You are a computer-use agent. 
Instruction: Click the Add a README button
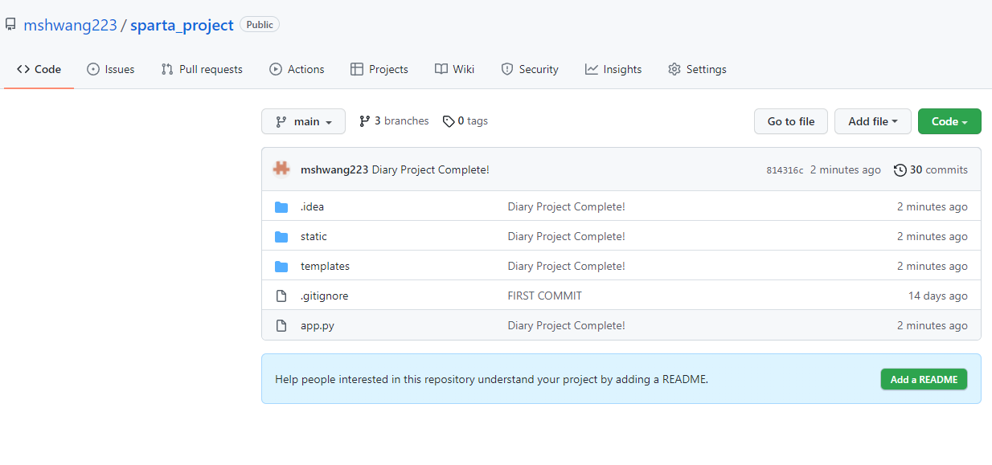click(924, 379)
